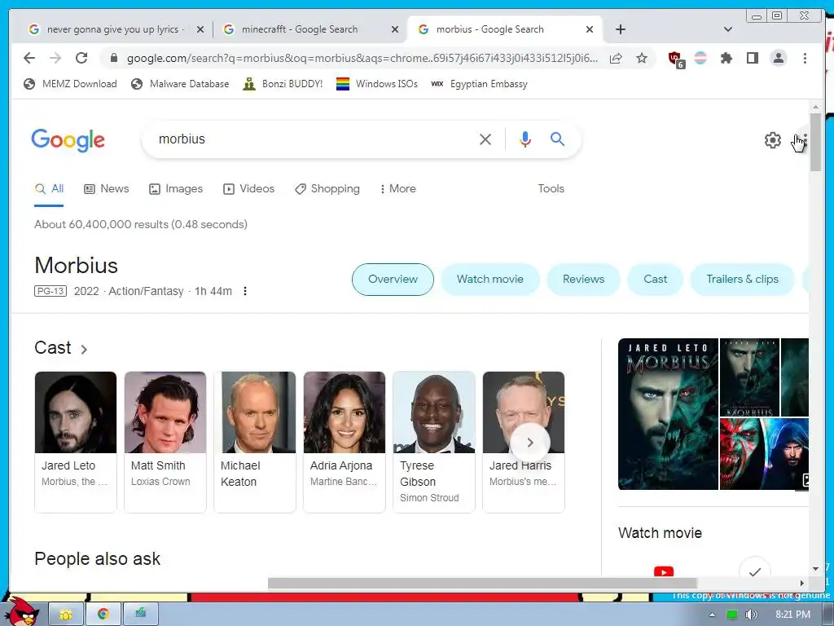Open Chrome from the taskbar
This screenshot has width=834, height=626.
coord(103,614)
